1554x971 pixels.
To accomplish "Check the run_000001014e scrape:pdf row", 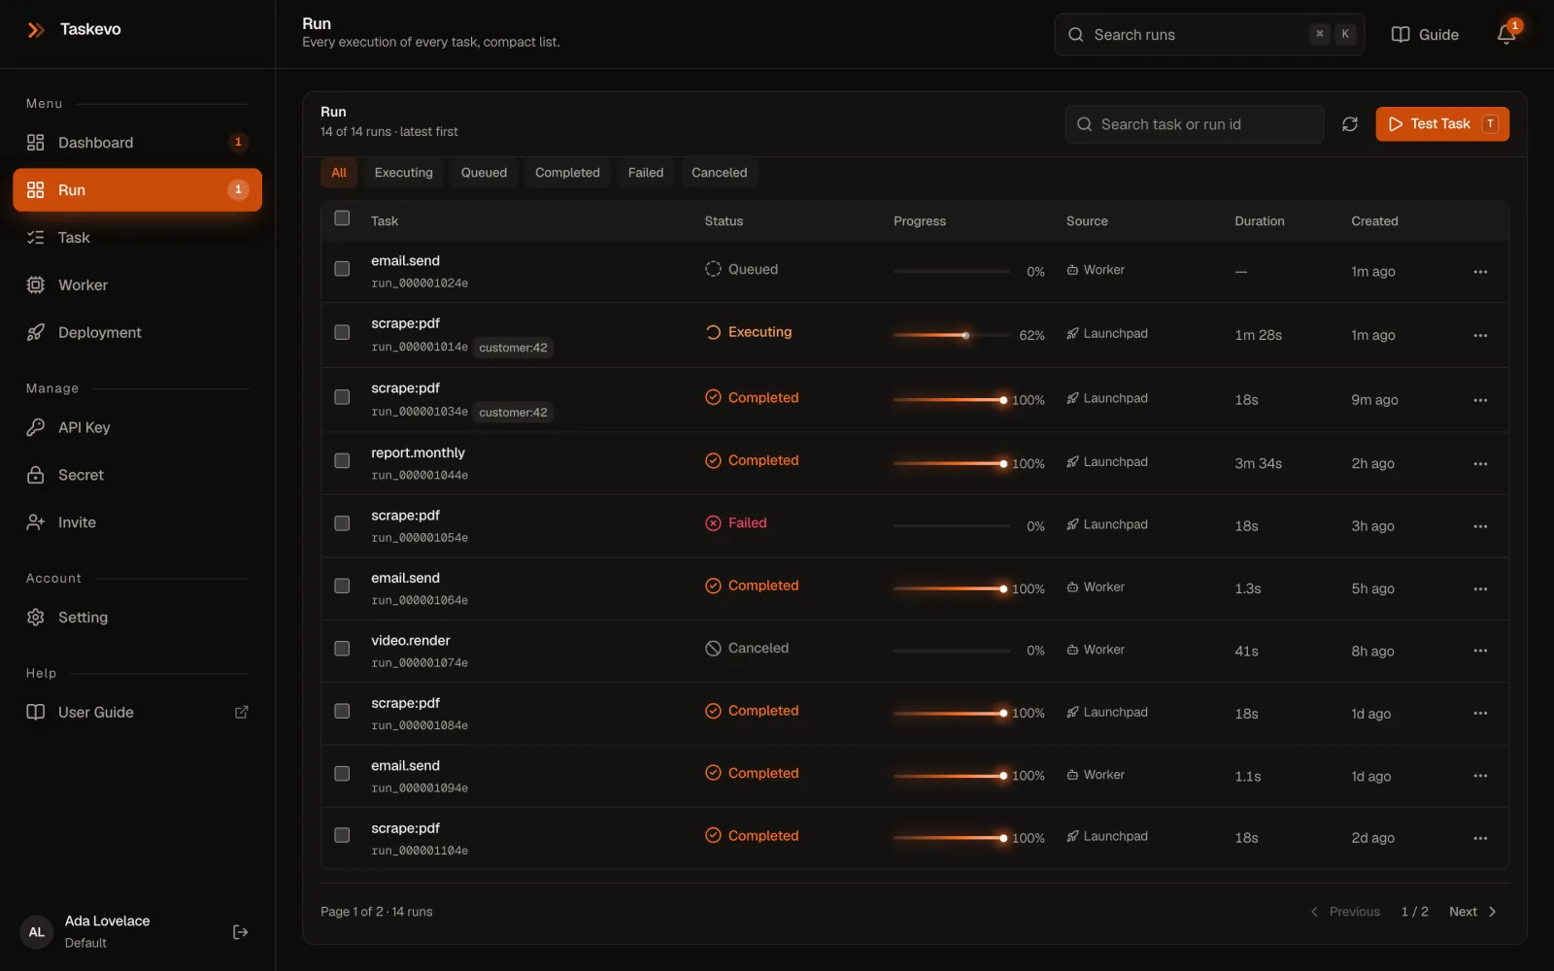I will 342,333.
